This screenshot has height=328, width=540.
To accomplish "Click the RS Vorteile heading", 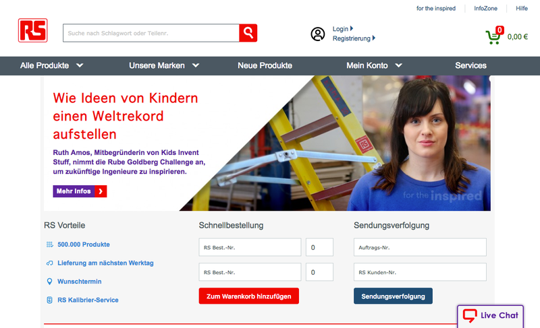I will pyautogui.click(x=64, y=226).
